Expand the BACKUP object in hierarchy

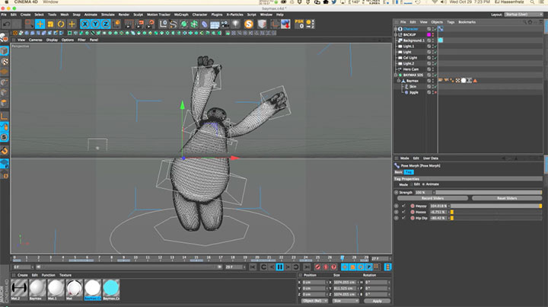point(396,34)
